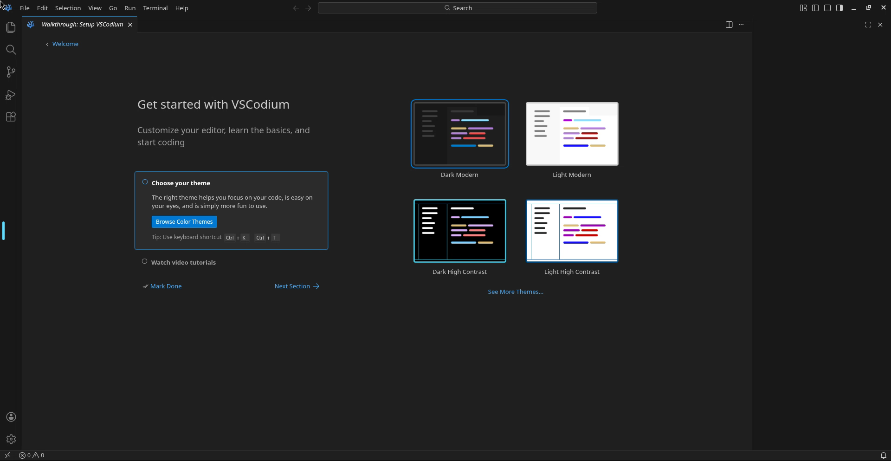Open the Run and Debug view
The image size is (891, 461).
click(11, 95)
